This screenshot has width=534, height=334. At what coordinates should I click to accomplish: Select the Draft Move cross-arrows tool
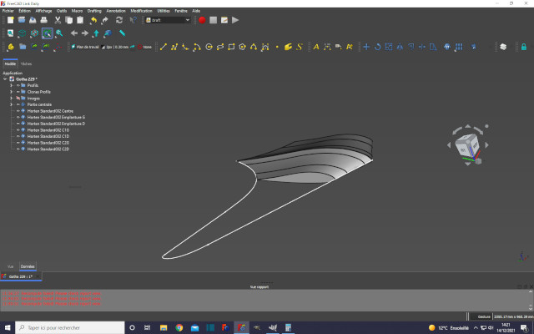(366, 47)
